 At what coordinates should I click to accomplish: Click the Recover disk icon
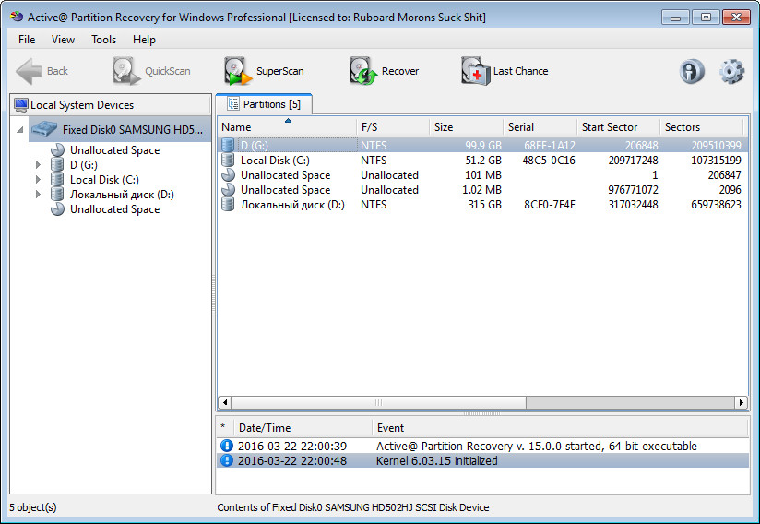[x=363, y=71]
